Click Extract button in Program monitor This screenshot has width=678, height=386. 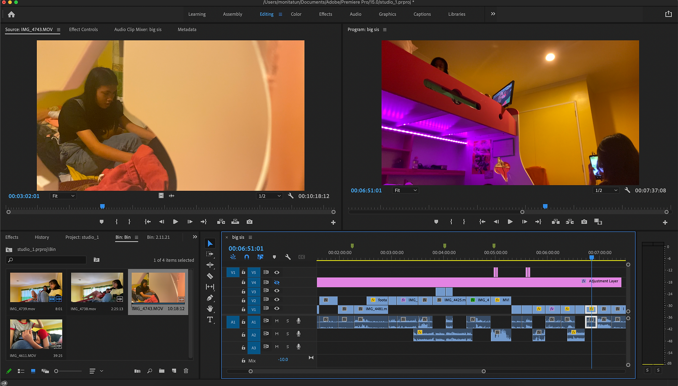(570, 222)
